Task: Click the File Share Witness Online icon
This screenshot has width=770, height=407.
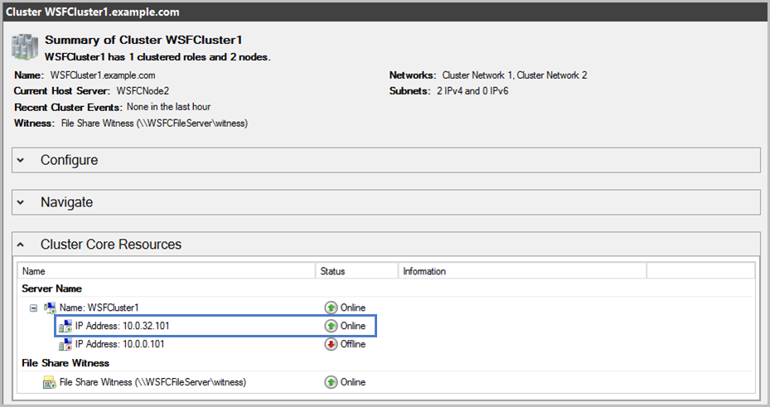Action: click(x=331, y=382)
